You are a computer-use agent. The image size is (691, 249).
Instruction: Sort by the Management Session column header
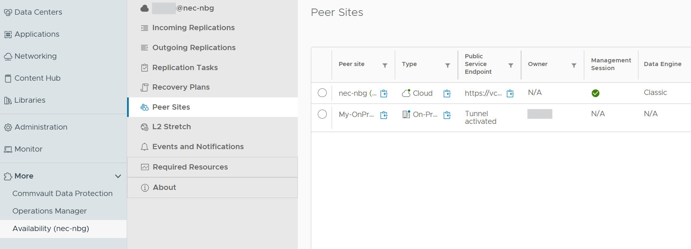(611, 64)
